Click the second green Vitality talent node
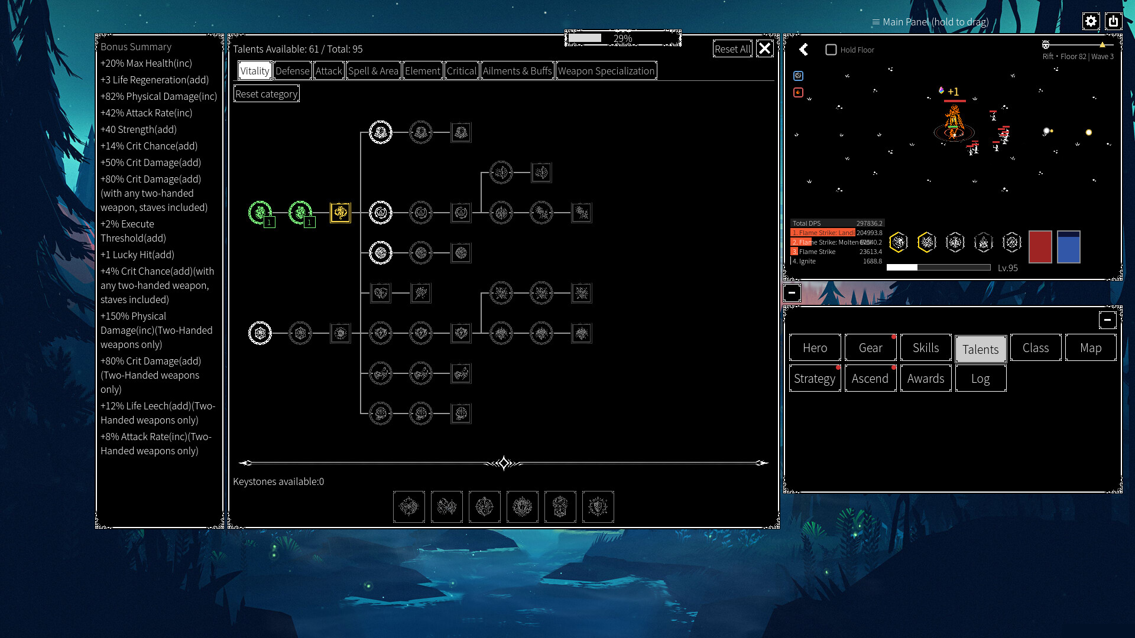This screenshot has height=638, width=1135. [300, 213]
